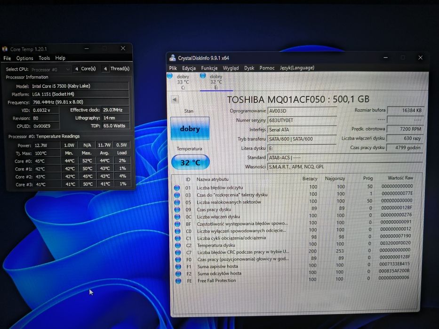Open the Select CPU Processor #0 dropdown

tap(51, 70)
